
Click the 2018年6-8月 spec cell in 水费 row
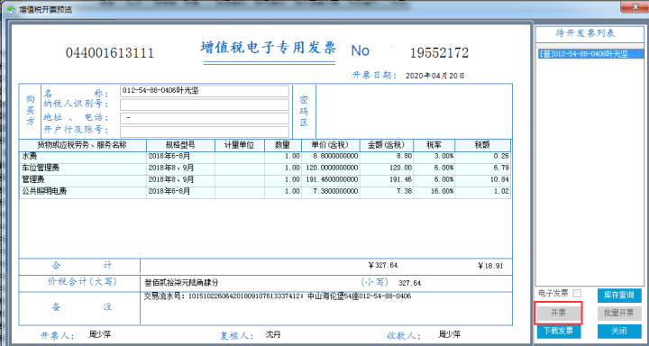tap(180, 157)
